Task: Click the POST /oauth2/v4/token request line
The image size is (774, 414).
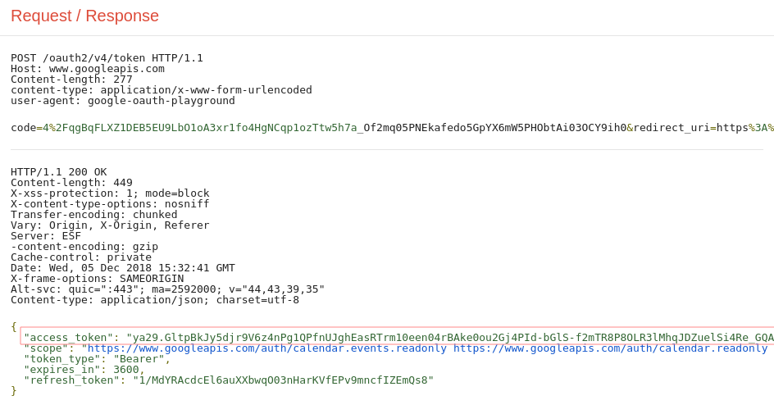Action: (107, 58)
